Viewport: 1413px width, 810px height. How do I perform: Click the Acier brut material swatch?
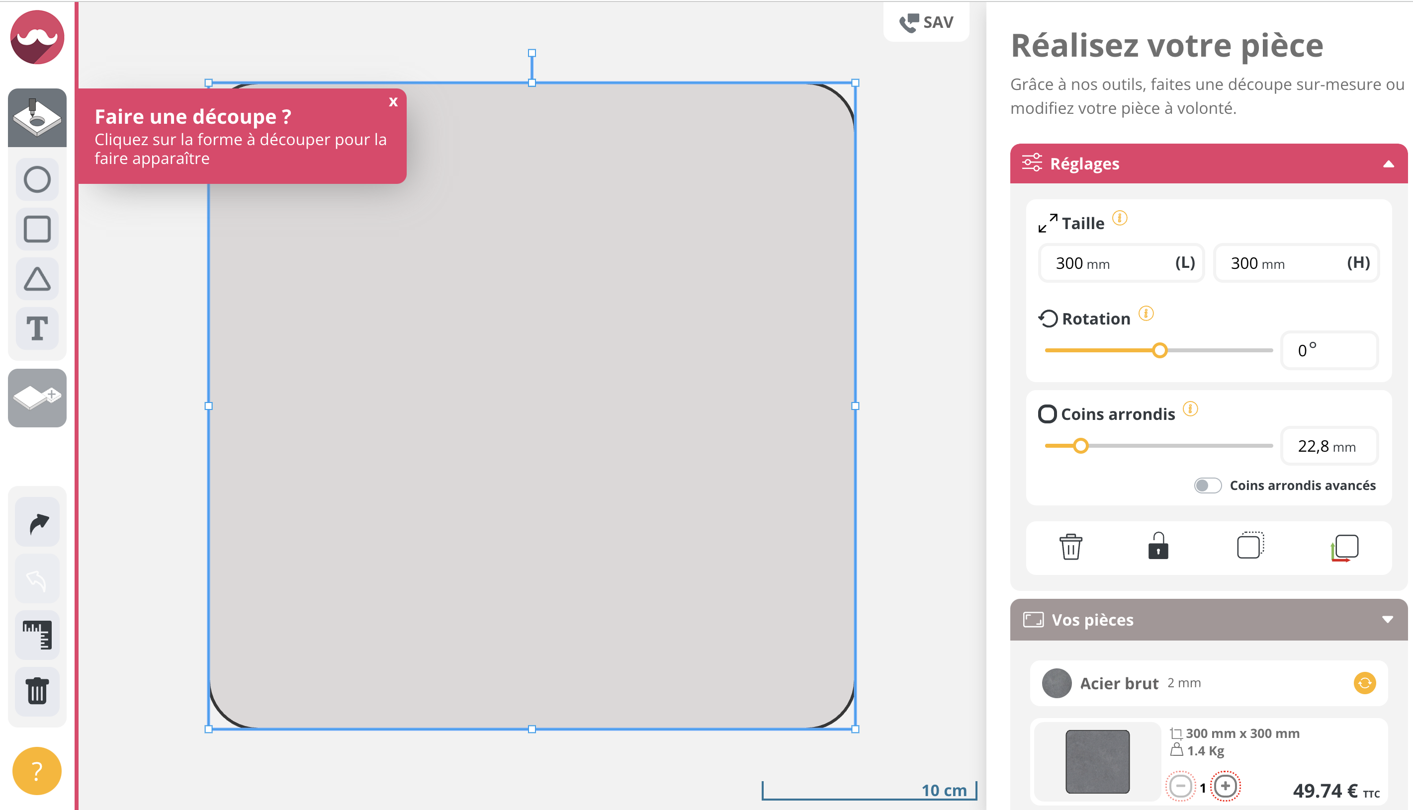(x=1057, y=683)
